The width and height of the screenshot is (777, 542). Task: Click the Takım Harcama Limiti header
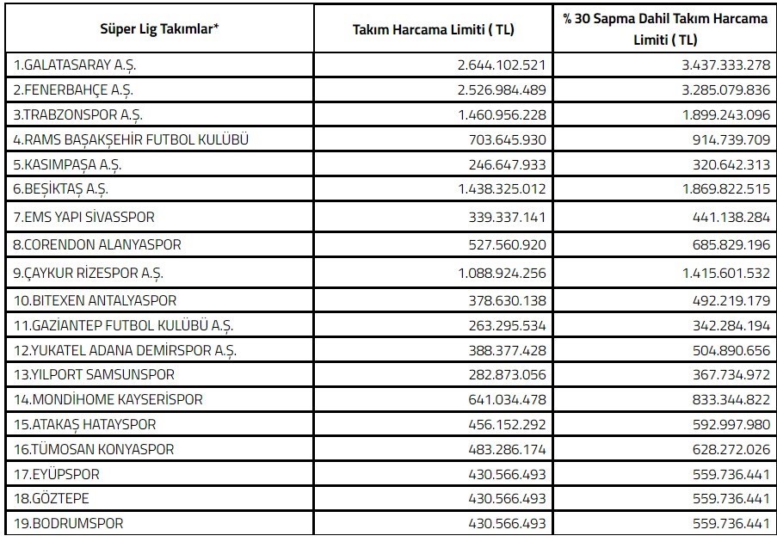pyautogui.click(x=434, y=28)
